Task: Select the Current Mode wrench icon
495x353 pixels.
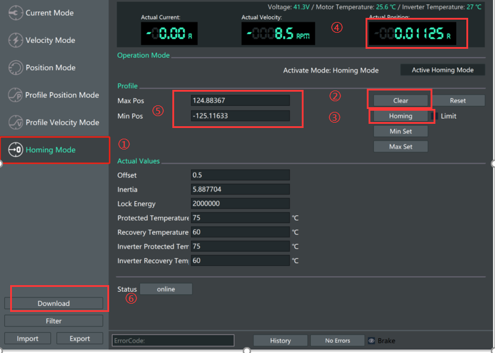Action: [16, 13]
